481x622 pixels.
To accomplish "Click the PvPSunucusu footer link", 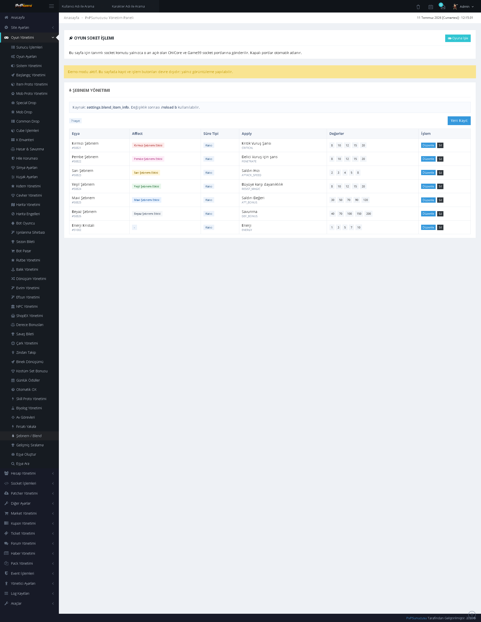I will pos(416,618).
